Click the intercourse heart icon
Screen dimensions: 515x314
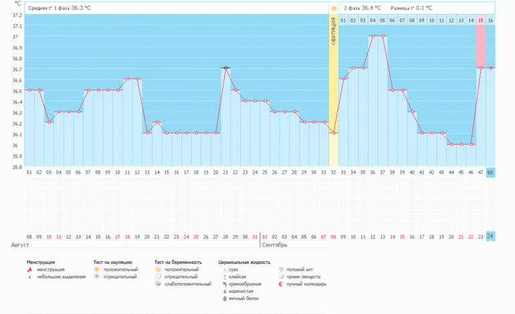coord(280,269)
